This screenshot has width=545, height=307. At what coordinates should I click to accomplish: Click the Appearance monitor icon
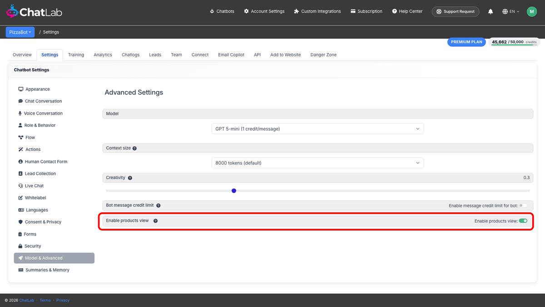point(21,89)
